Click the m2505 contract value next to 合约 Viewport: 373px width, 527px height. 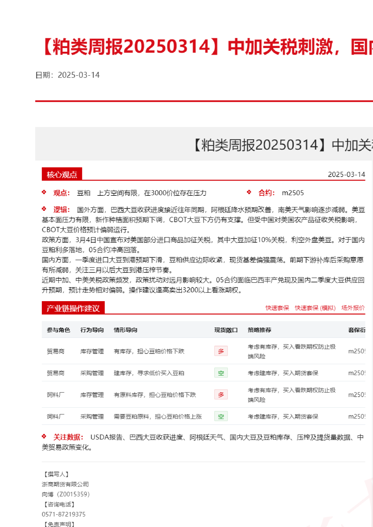pos(293,193)
